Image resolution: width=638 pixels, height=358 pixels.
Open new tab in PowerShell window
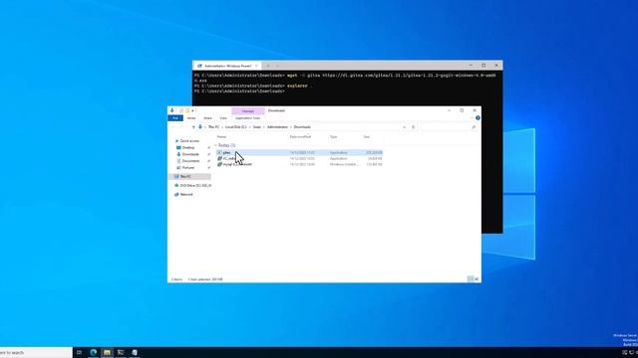pos(268,66)
